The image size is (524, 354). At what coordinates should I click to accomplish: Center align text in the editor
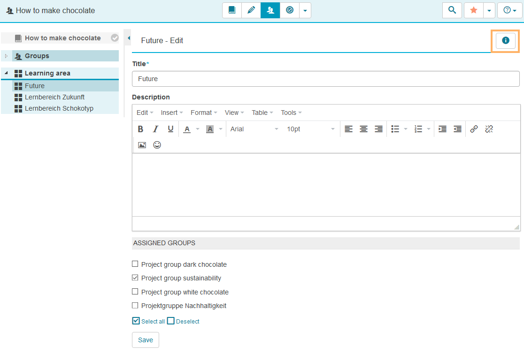(363, 129)
